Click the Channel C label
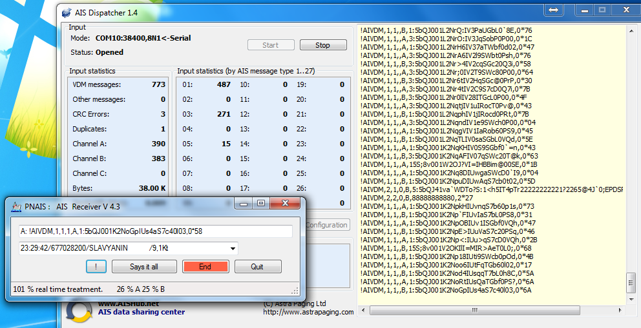The image size is (641, 328). [90, 173]
